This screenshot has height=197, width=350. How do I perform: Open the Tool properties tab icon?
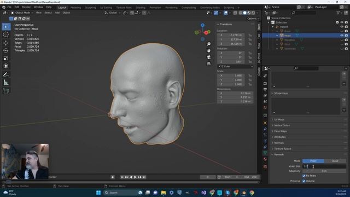(x=265, y=76)
